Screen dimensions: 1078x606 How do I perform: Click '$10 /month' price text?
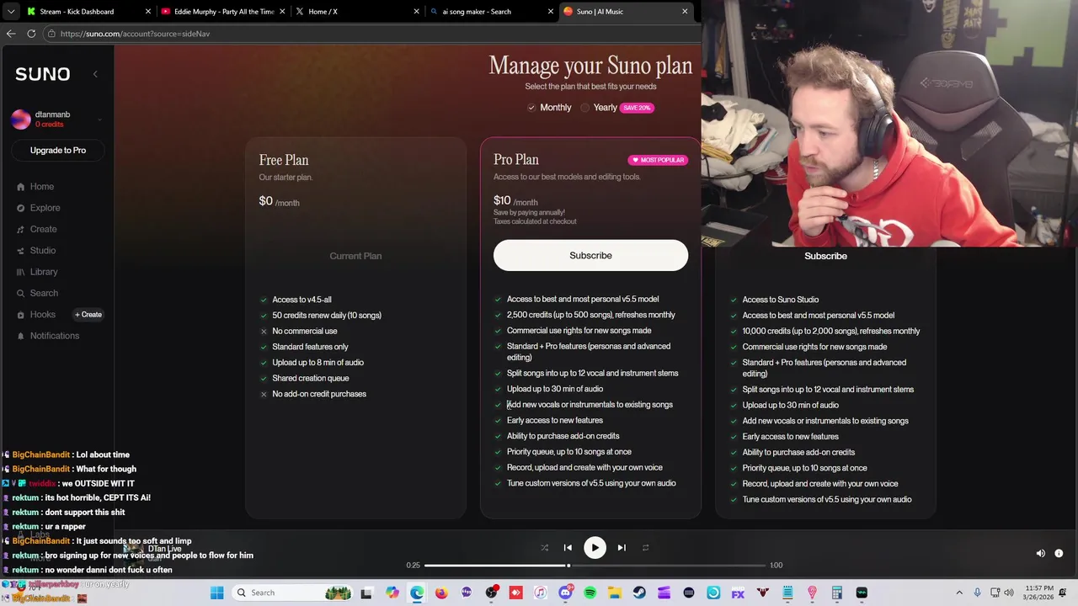click(x=515, y=200)
